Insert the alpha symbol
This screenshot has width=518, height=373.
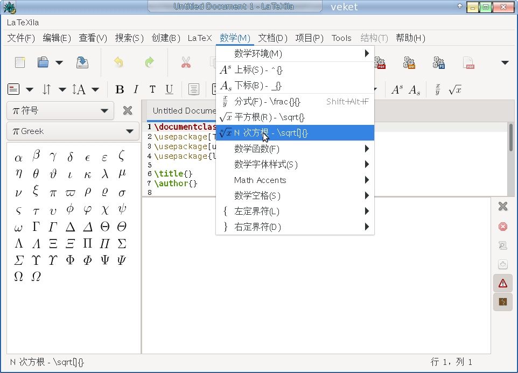pos(18,158)
